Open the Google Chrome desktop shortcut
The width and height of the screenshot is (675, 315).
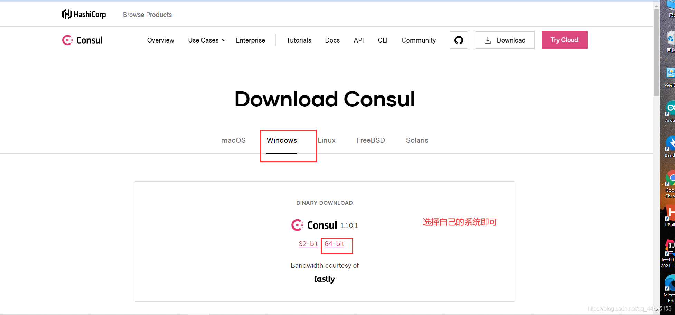click(x=670, y=184)
